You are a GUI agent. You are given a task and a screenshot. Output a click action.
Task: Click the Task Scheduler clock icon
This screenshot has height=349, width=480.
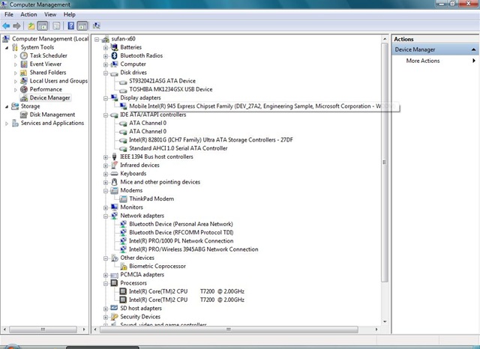point(24,55)
